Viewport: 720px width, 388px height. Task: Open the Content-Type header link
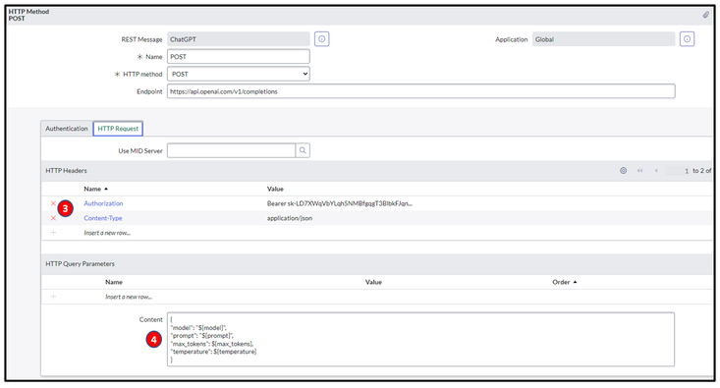pos(103,218)
